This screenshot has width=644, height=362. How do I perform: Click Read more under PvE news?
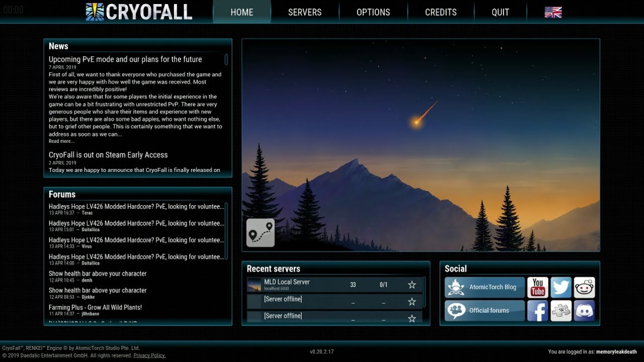point(61,141)
